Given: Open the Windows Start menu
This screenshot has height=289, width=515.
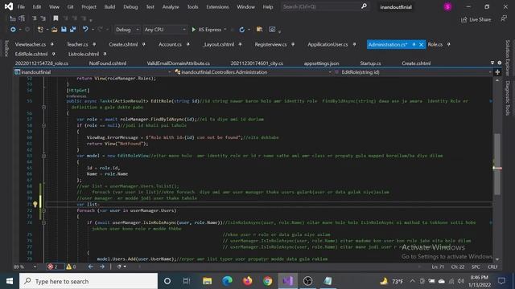Looking at the screenshot, I should pos(10,281).
